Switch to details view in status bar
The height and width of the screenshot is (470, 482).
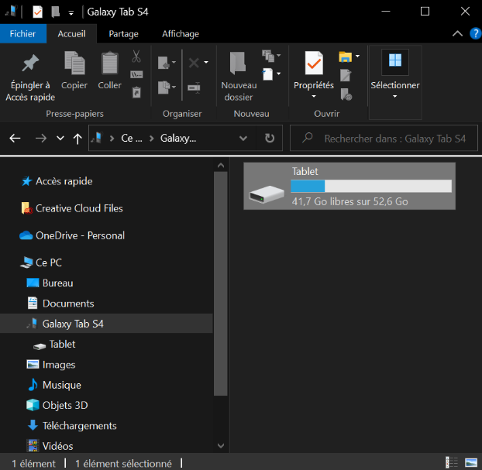click(x=452, y=463)
